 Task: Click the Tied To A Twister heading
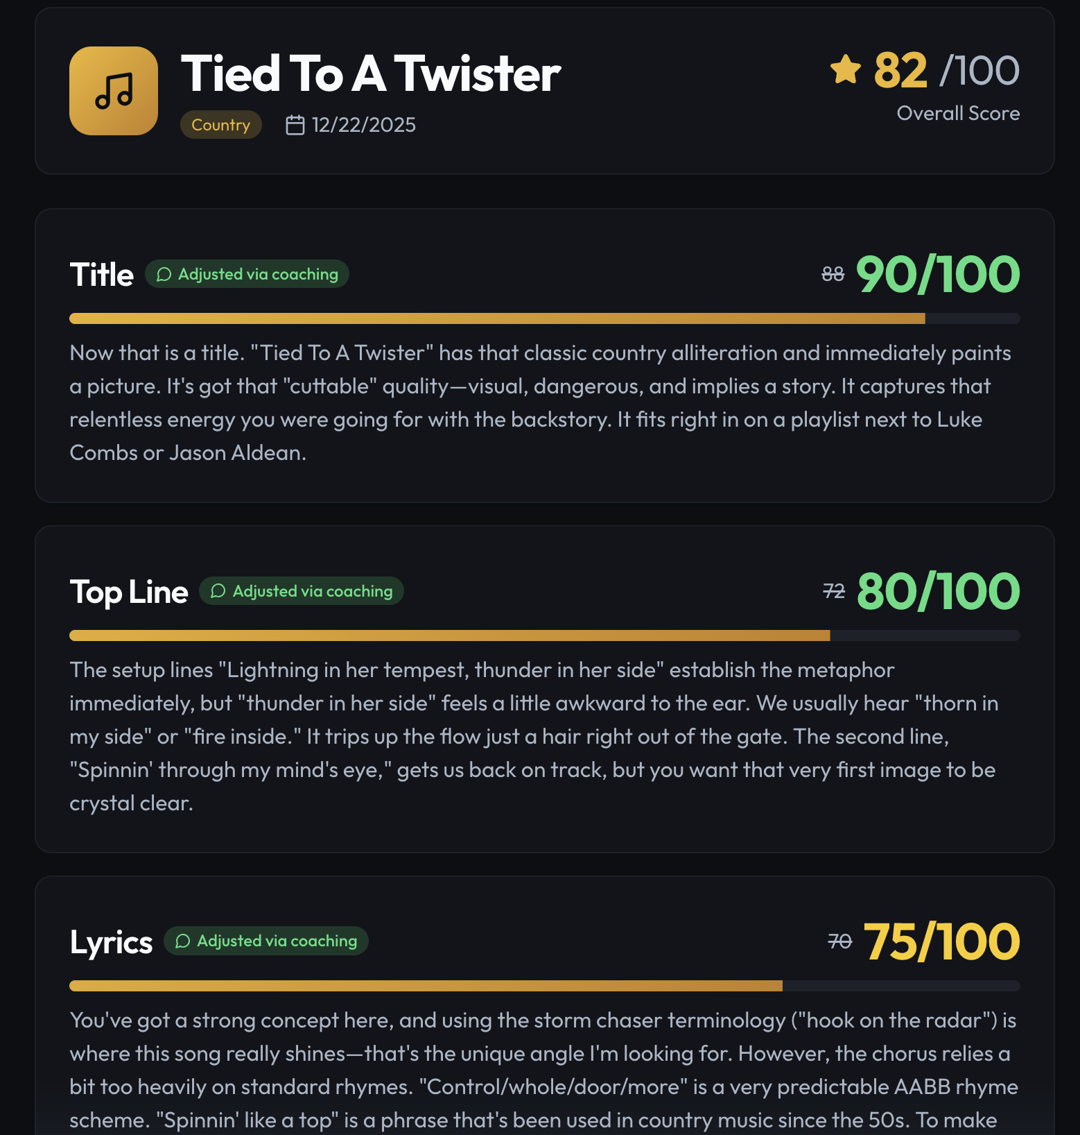pyautogui.click(x=371, y=74)
